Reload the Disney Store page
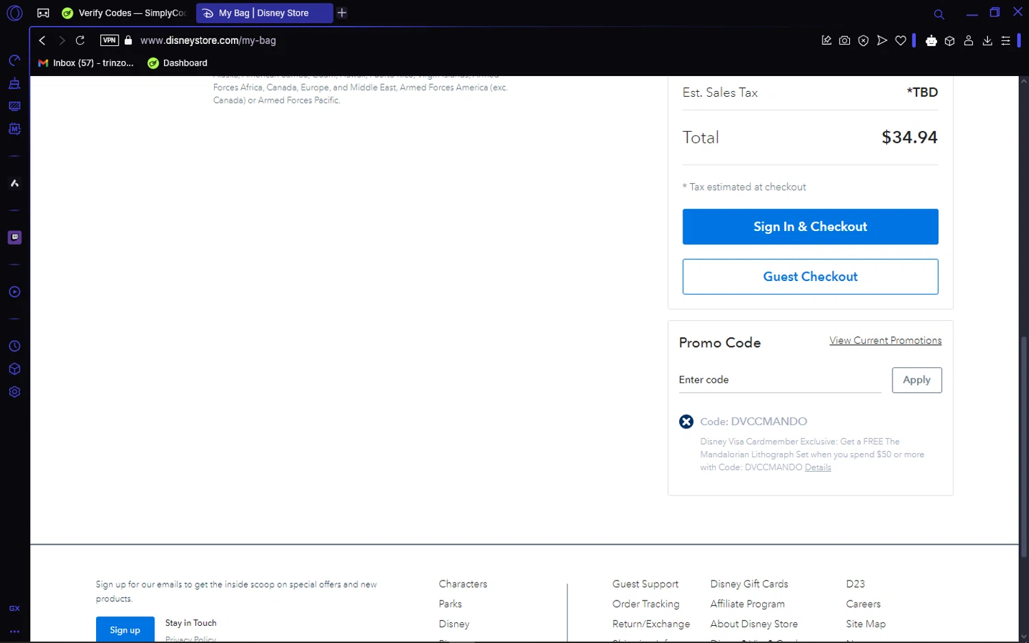 80,40
